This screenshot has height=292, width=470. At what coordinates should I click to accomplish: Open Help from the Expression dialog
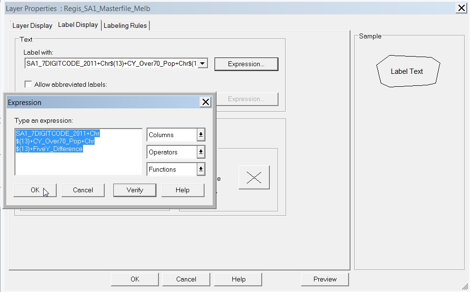(x=183, y=190)
